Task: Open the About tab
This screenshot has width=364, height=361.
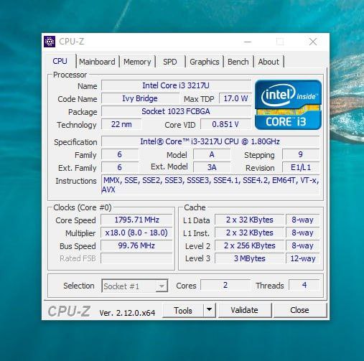Action: coord(269,62)
